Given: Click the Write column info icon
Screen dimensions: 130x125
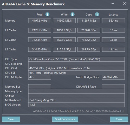Looking at the screenshot, I should [73, 14].
